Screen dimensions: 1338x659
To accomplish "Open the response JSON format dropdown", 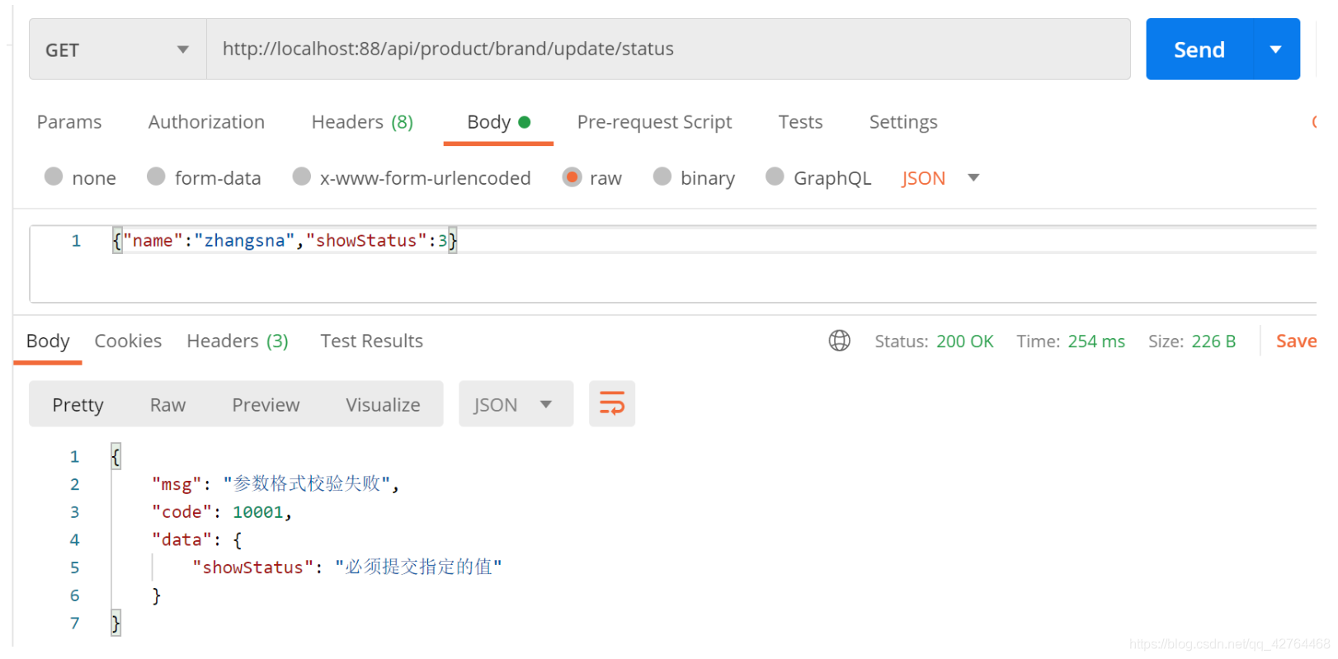I will (x=516, y=404).
